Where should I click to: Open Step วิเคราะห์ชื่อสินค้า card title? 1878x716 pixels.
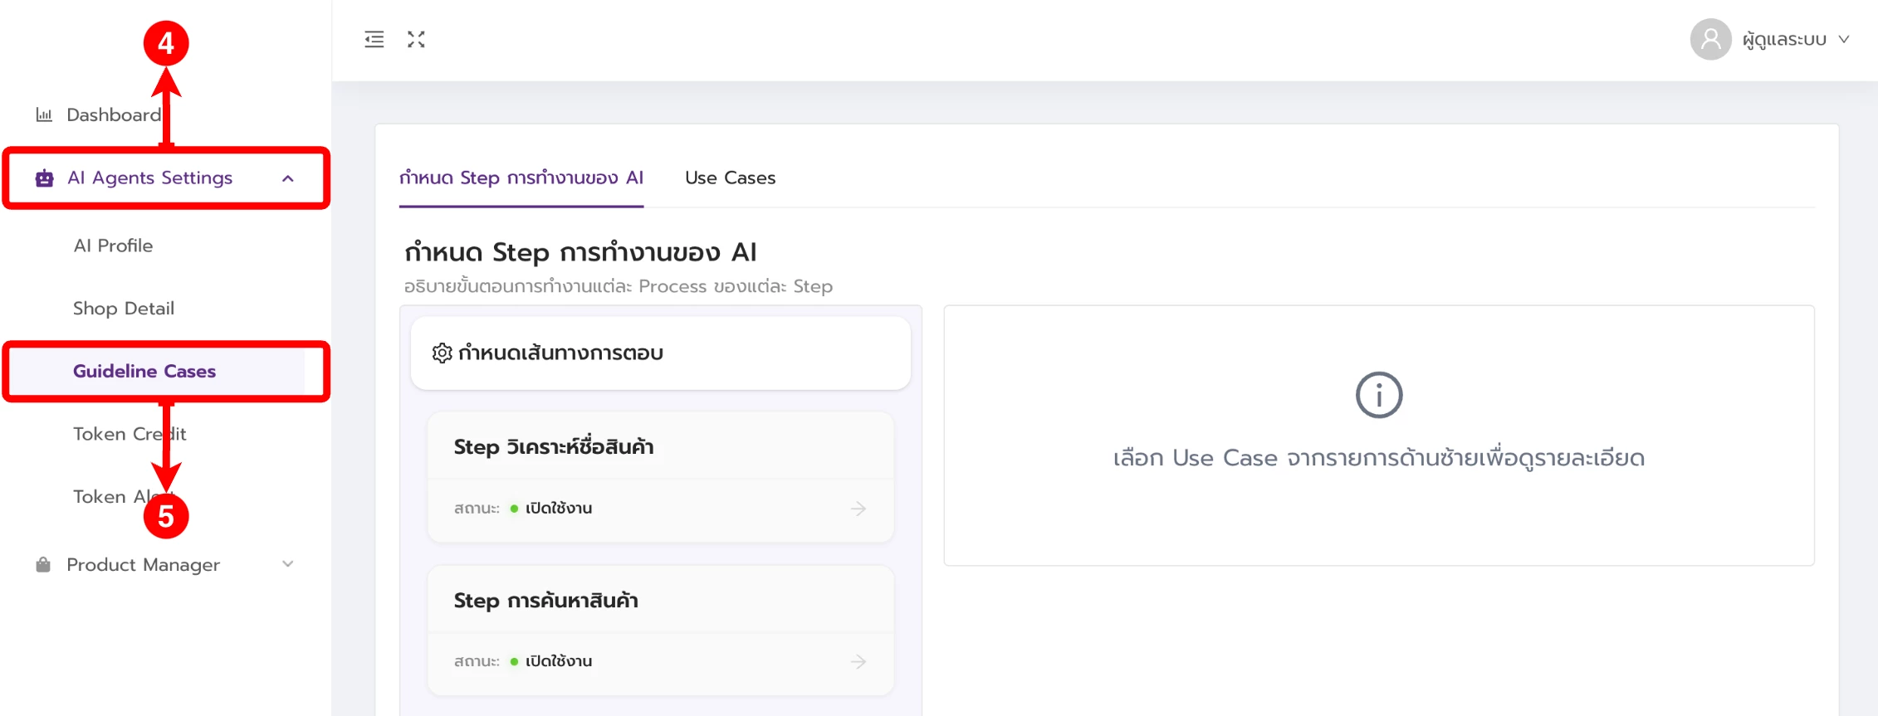pyautogui.click(x=553, y=447)
